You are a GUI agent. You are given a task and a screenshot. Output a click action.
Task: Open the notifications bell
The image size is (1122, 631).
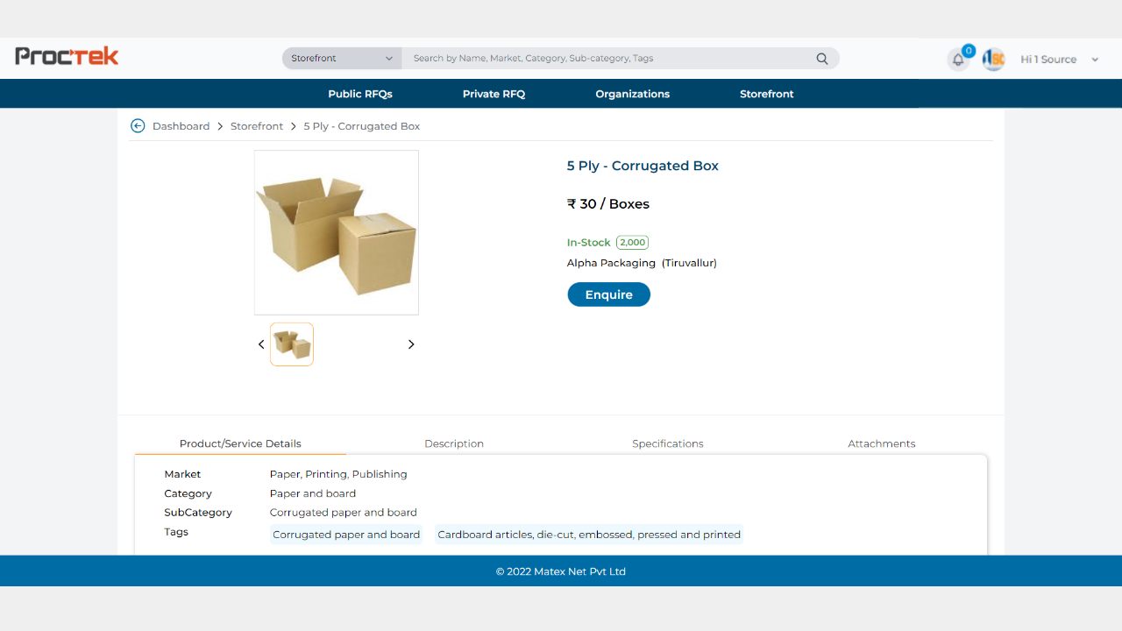[x=958, y=60]
